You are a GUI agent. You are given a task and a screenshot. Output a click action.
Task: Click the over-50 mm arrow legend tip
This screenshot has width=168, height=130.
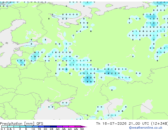(x=84, y=127)
